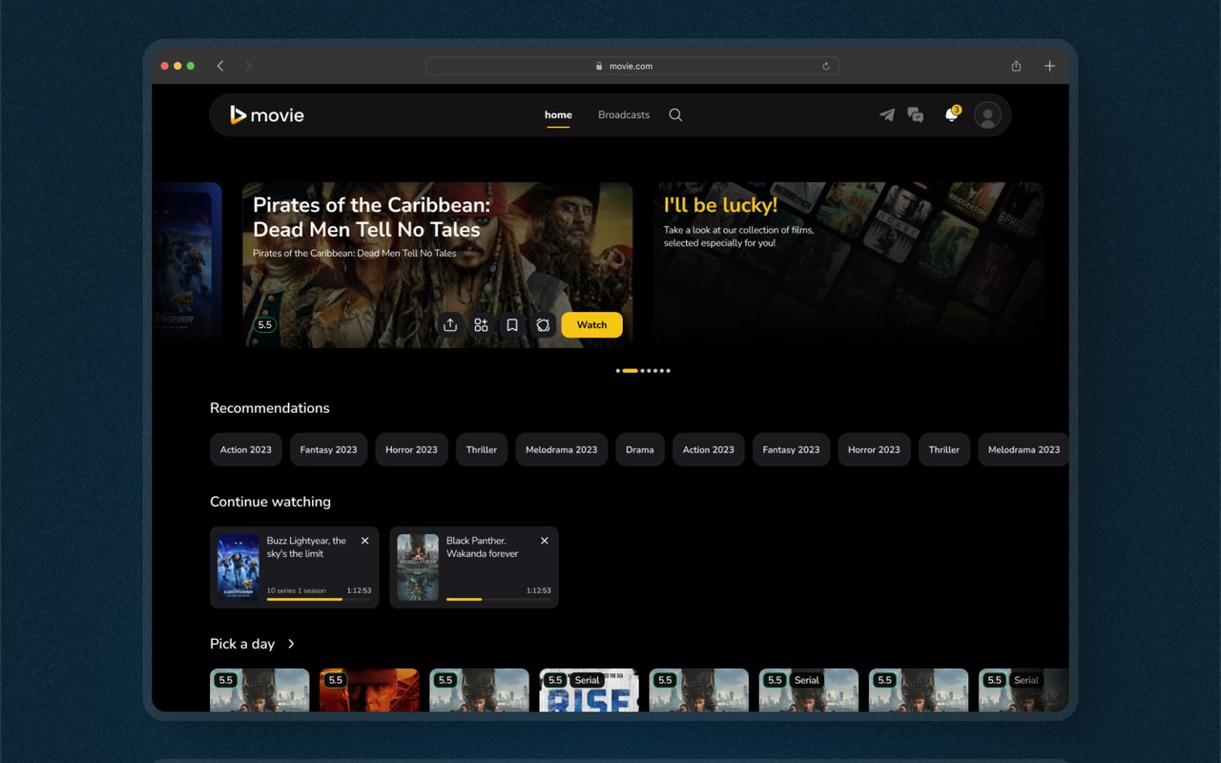Click the paper plane icon in header
The width and height of the screenshot is (1221, 763).
pos(887,115)
